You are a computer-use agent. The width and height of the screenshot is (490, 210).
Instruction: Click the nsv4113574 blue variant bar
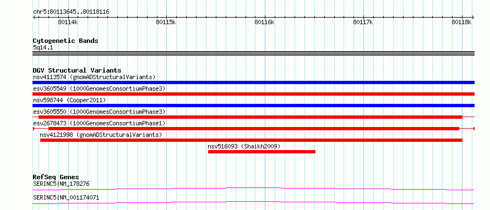253,82
